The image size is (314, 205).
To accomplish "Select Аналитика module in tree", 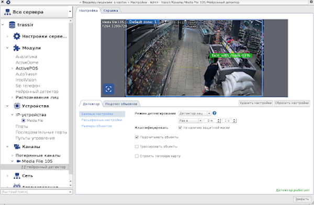I will click(x=26, y=57).
